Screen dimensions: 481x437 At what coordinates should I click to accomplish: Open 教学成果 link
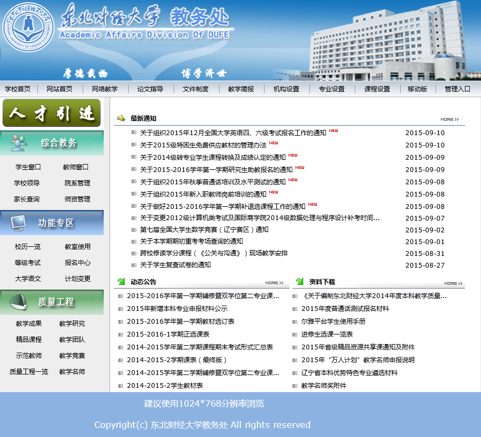(29, 324)
